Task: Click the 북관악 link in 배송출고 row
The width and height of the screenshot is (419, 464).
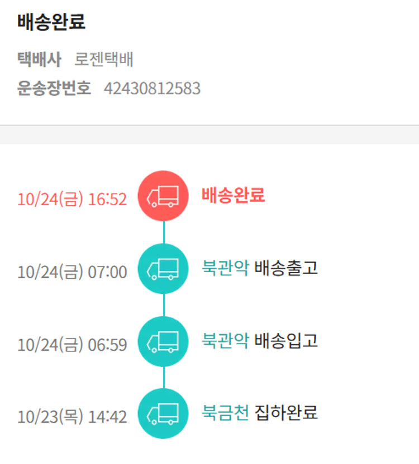Action: [x=225, y=268]
